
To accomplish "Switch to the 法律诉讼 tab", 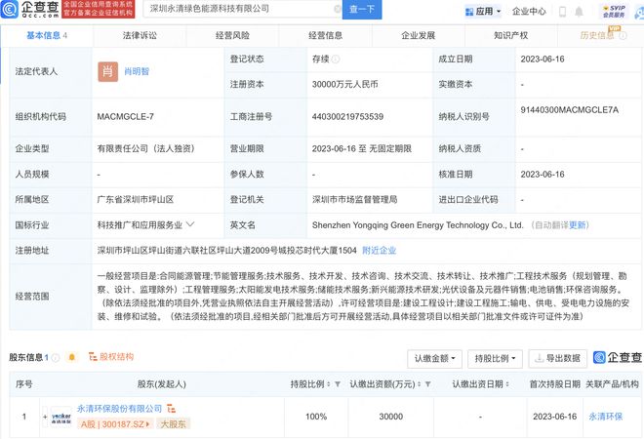I will tap(140, 36).
